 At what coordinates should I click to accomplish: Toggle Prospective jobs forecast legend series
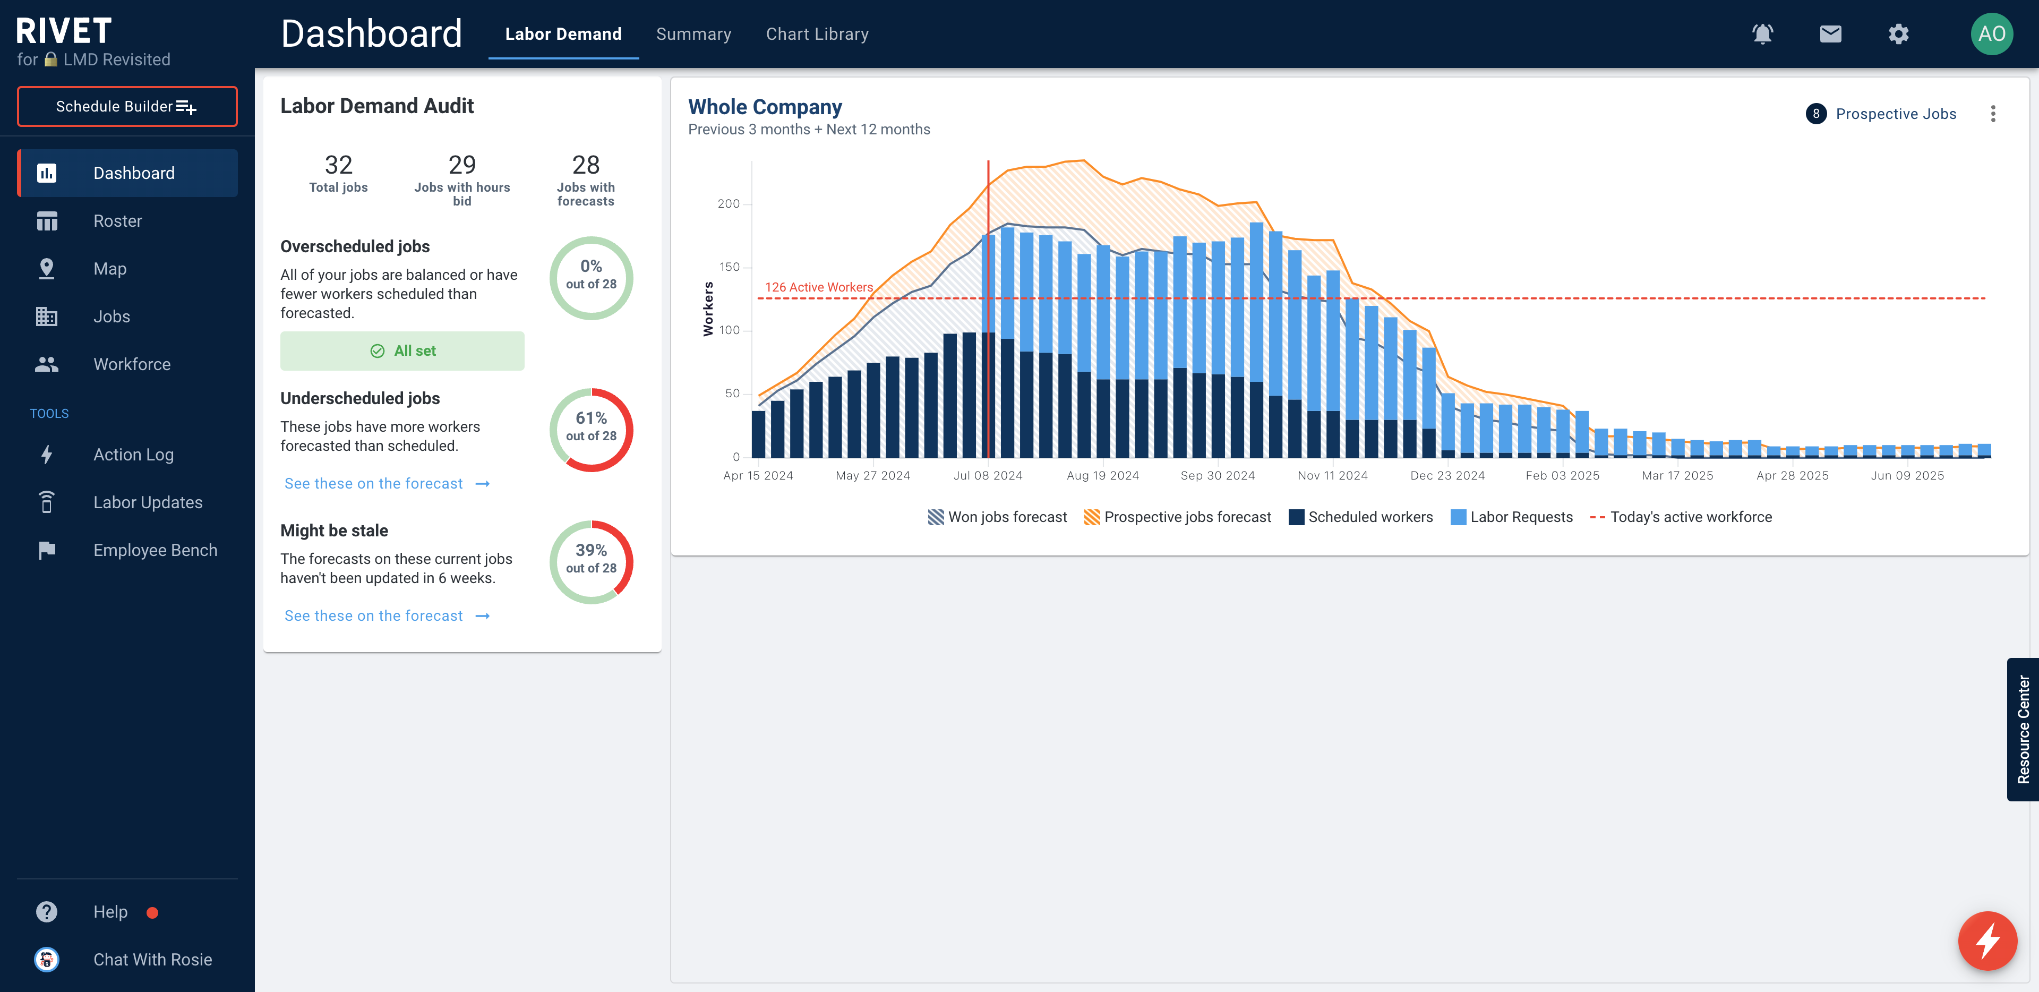click(x=1177, y=517)
